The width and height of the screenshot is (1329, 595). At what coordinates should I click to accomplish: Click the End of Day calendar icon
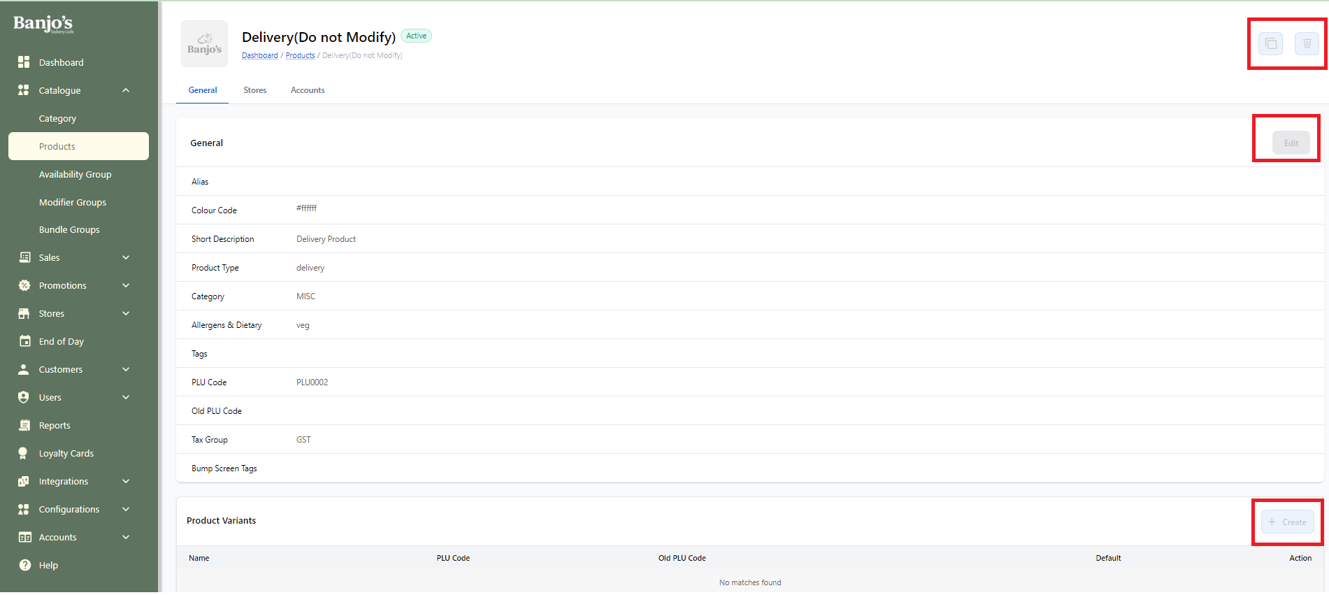point(24,341)
